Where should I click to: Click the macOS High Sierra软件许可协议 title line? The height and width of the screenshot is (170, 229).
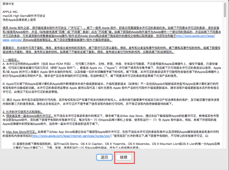24,16
